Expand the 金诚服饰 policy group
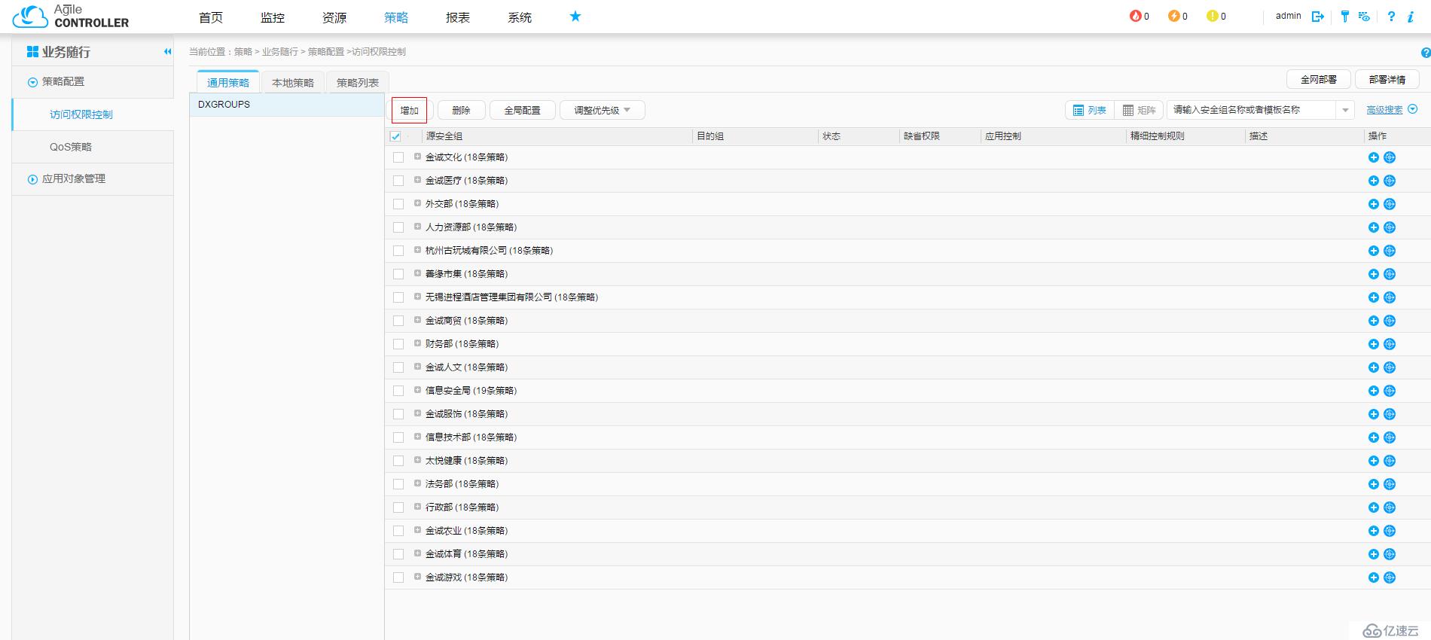The height and width of the screenshot is (640, 1431). 417,413
